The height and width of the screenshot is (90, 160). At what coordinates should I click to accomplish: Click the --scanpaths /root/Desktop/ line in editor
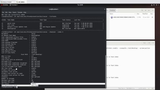[x=128, y=48]
